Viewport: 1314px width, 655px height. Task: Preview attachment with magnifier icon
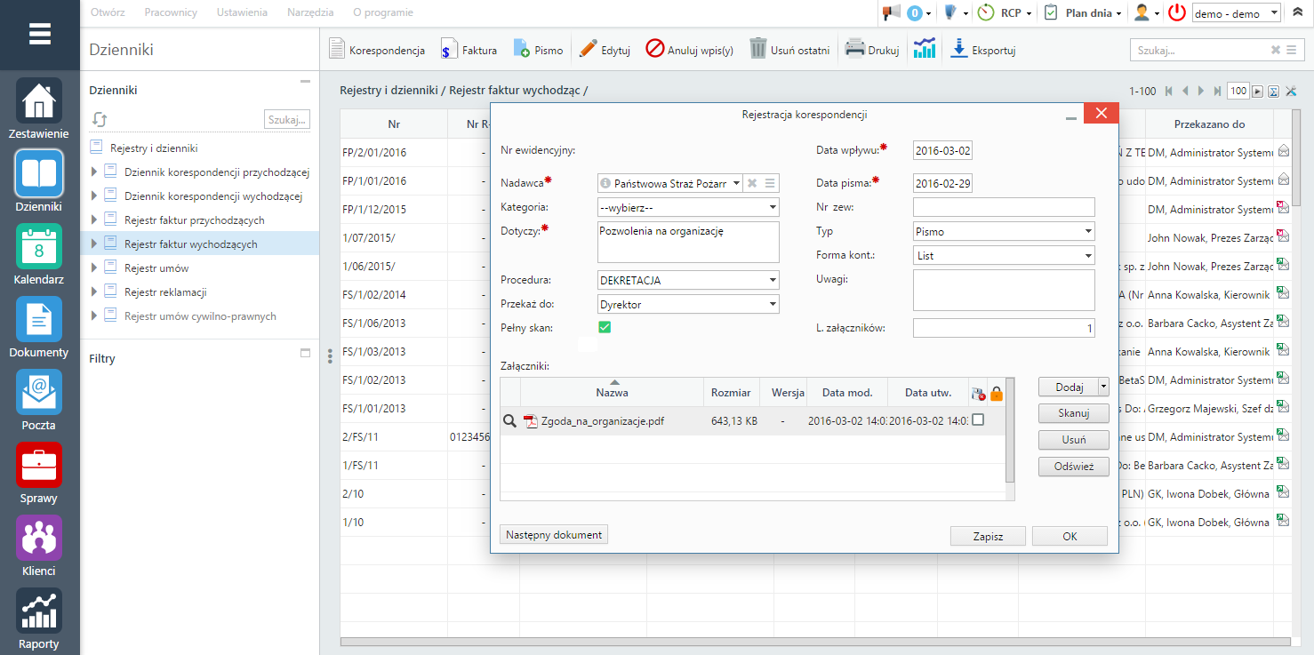[510, 421]
